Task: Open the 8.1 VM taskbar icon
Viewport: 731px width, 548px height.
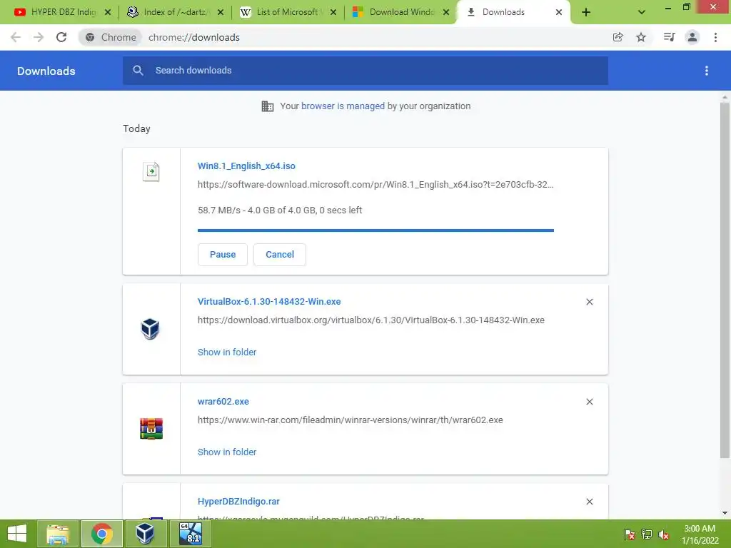Action: [x=190, y=534]
